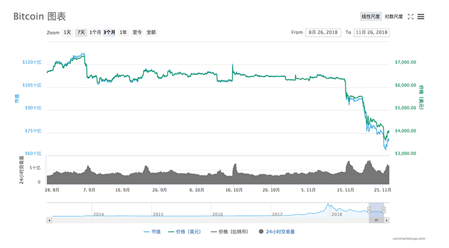The width and height of the screenshot is (449, 248).
Task: Click the 7. 9月 axis label
Action: click(89, 190)
